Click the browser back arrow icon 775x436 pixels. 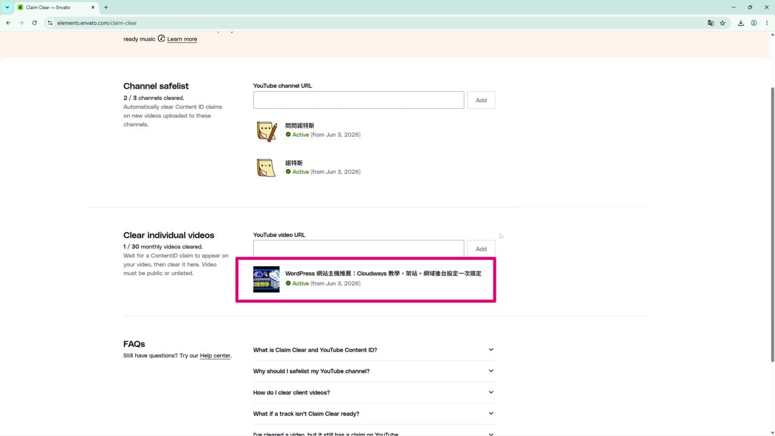tap(8, 23)
